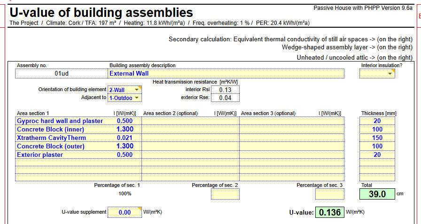
Task: Select conductivity 1.300 for inner block
Action: coord(125,129)
